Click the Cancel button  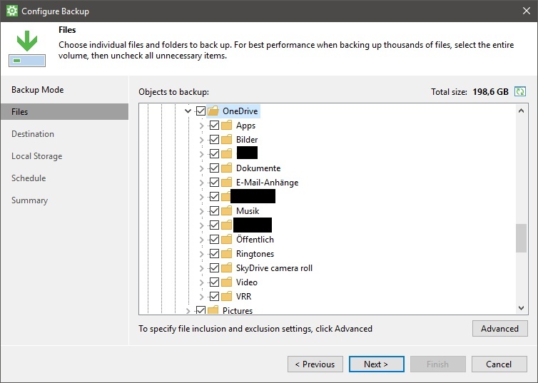499,364
